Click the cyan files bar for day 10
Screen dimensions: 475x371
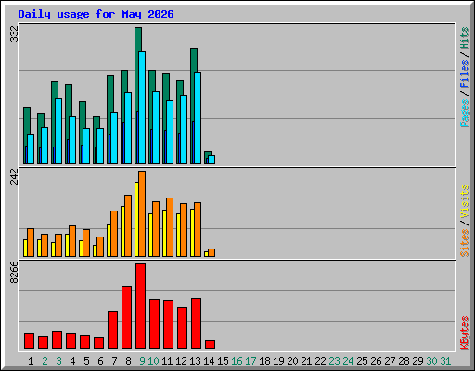pyautogui.click(x=156, y=127)
